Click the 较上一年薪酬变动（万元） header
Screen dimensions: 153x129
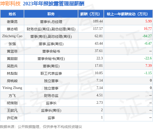click(x=128, y=14)
